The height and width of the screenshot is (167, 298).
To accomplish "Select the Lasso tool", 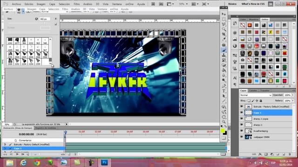I will pyautogui.click(x=224, y=24).
